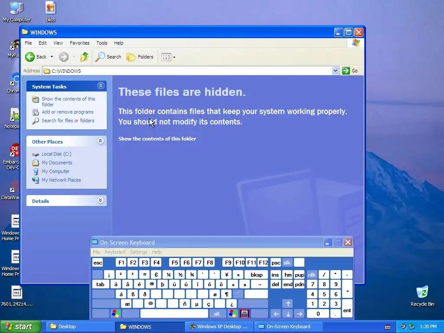Screen dimensions: 444x333
Task: Click the Go button next to address
Action: click(350, 71)
